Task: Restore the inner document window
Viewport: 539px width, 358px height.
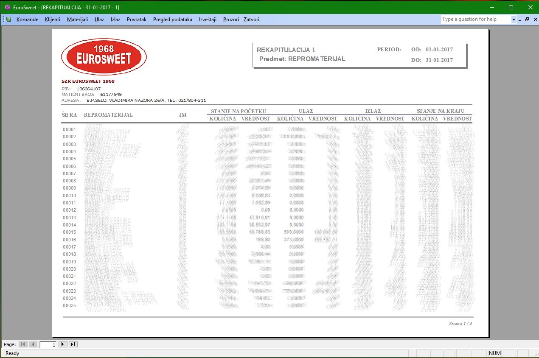Action: [x=527, y=20]
